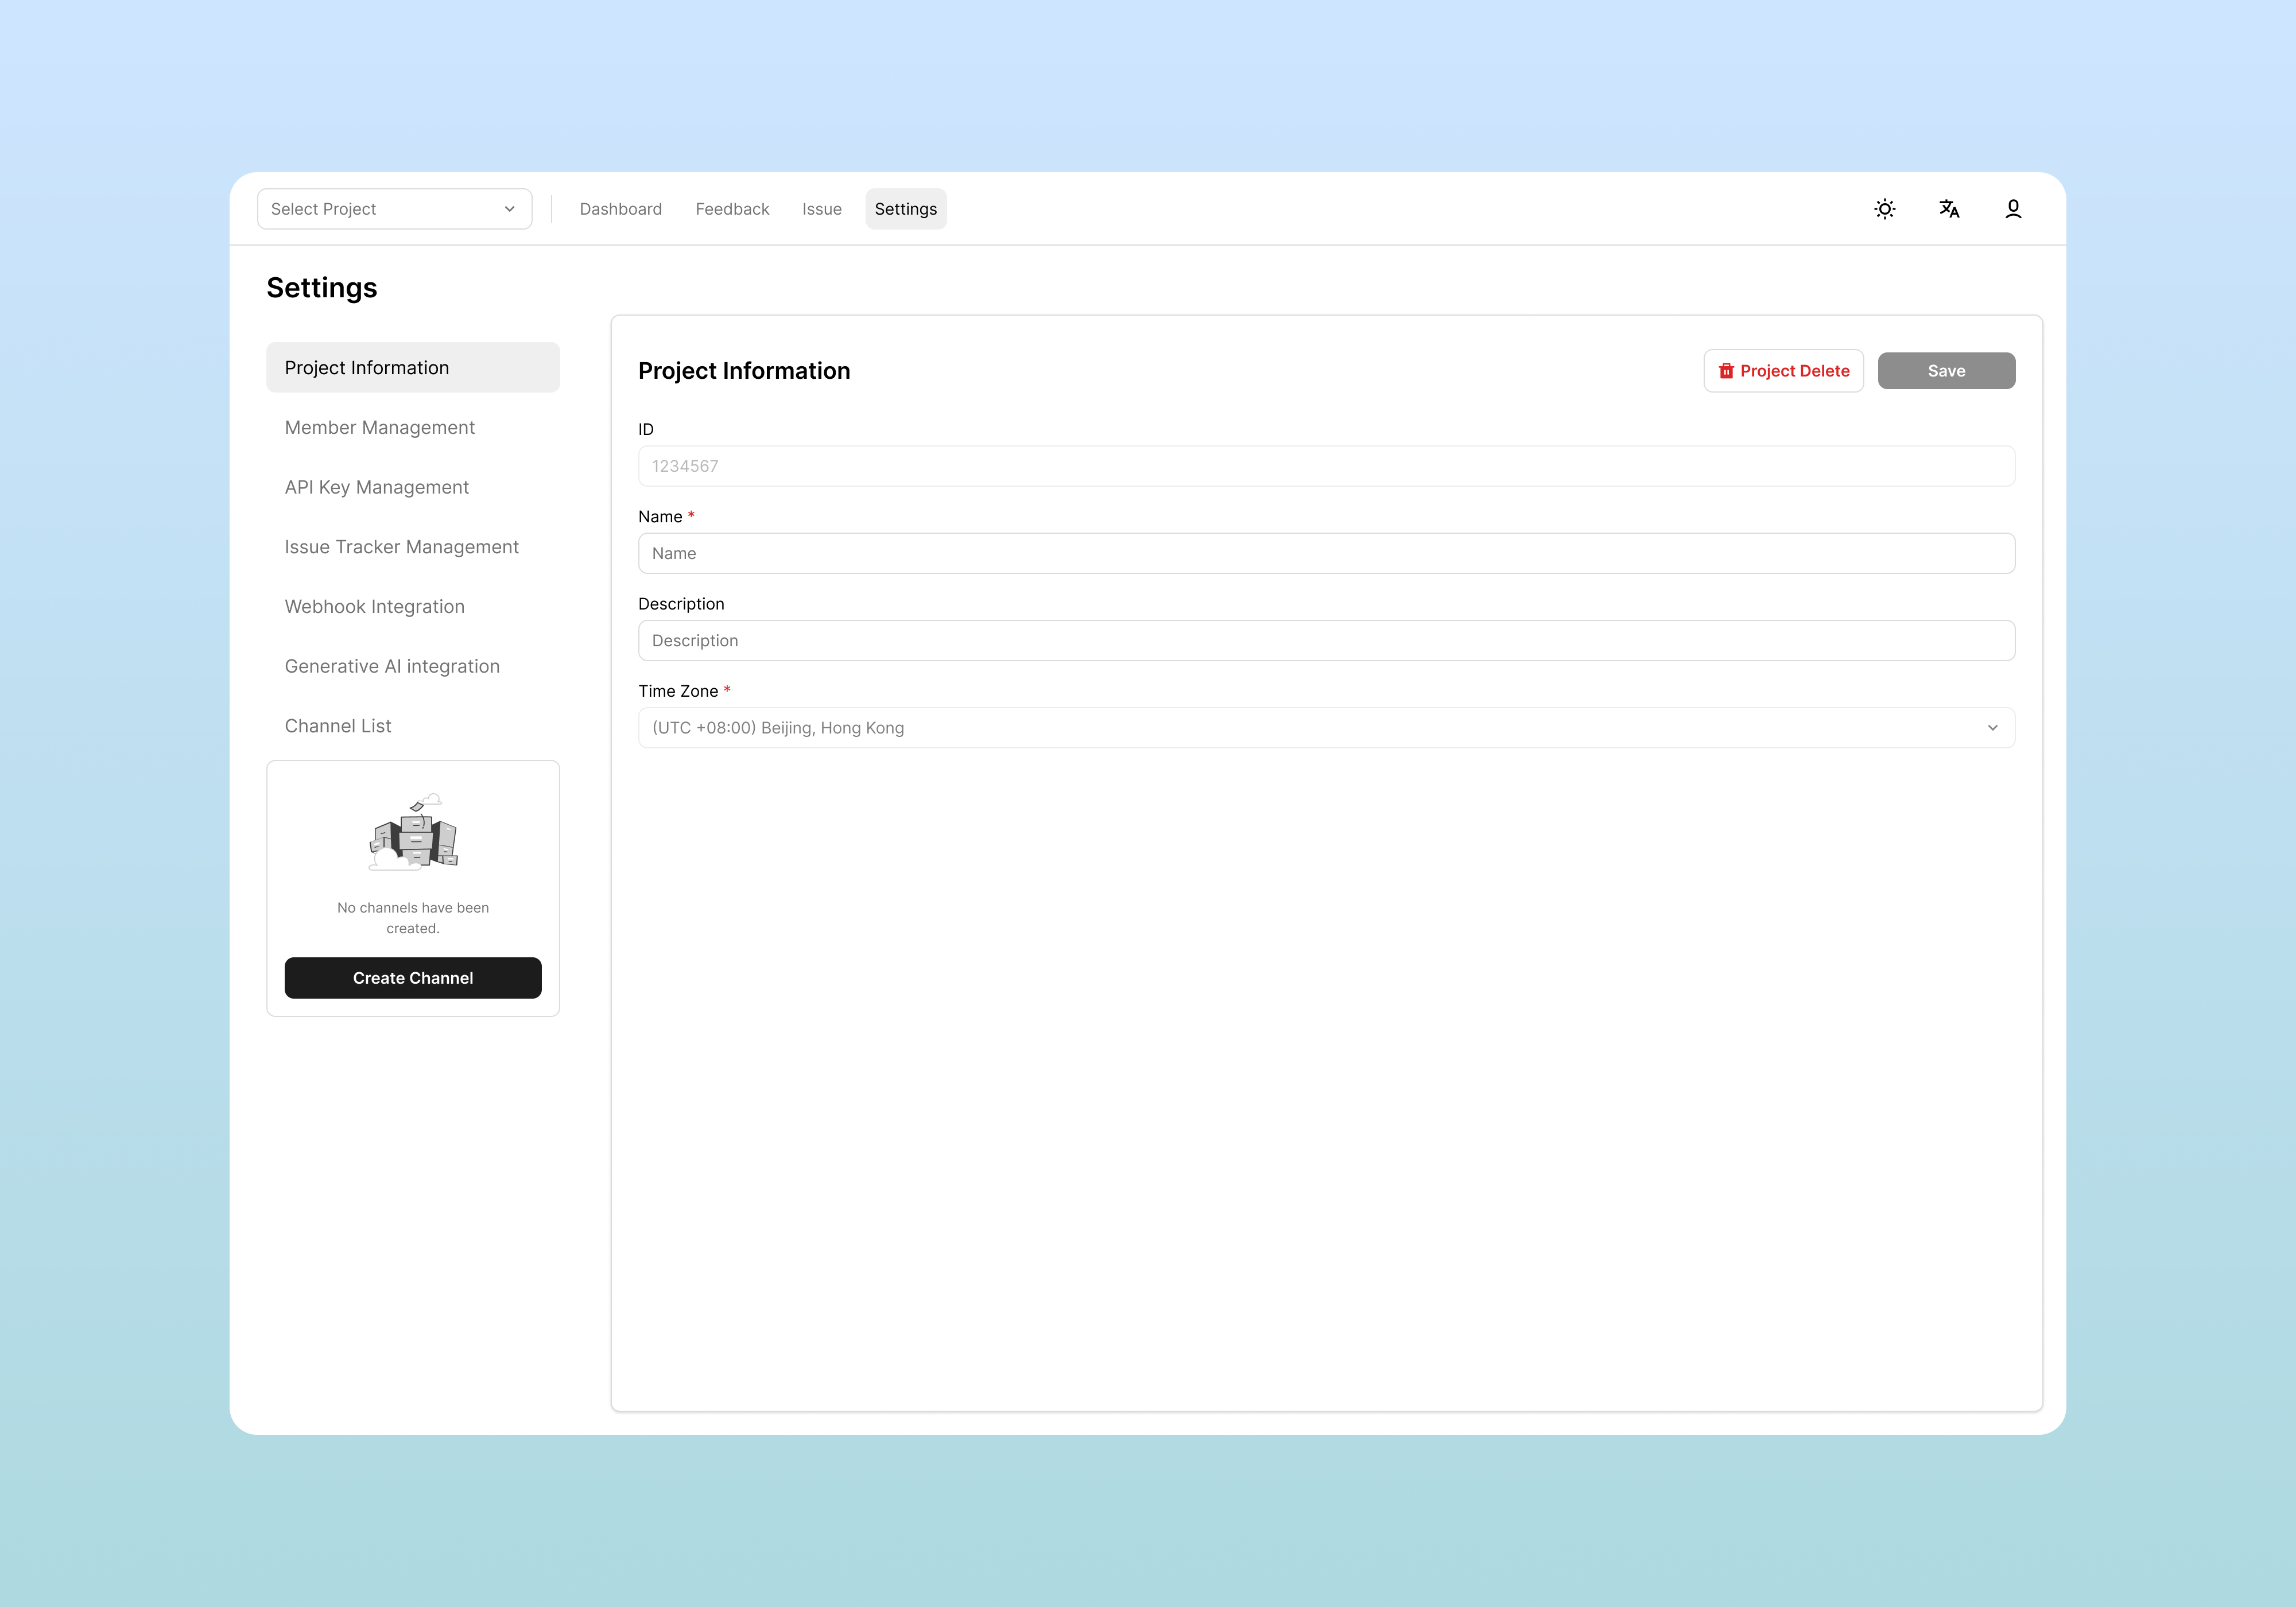Select API Key Management in sidebar
Screen dimensions: 2296x1607
click(376, 487)
